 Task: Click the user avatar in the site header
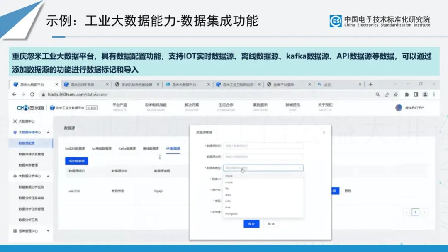click(x=399, y=108)
